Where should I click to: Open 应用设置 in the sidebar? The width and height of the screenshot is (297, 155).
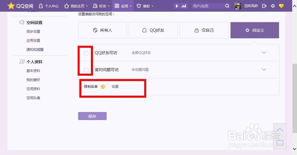(x=33, y=40)
